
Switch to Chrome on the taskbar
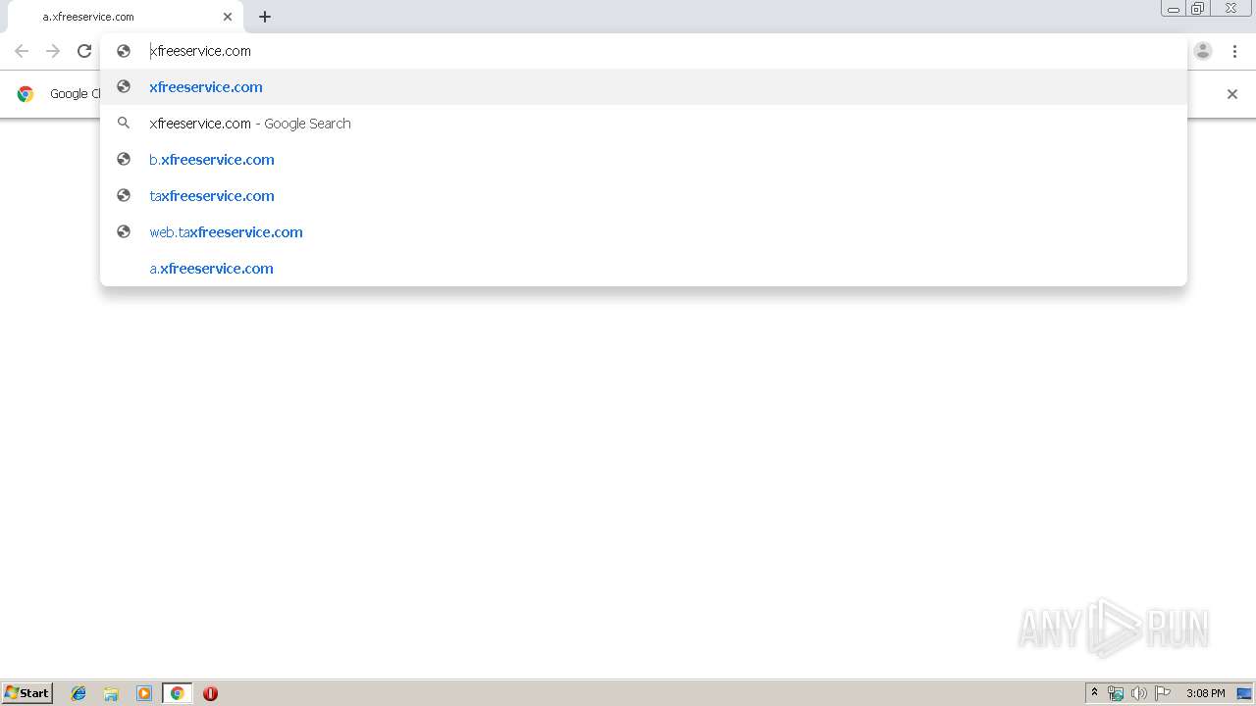click(177, 693)
